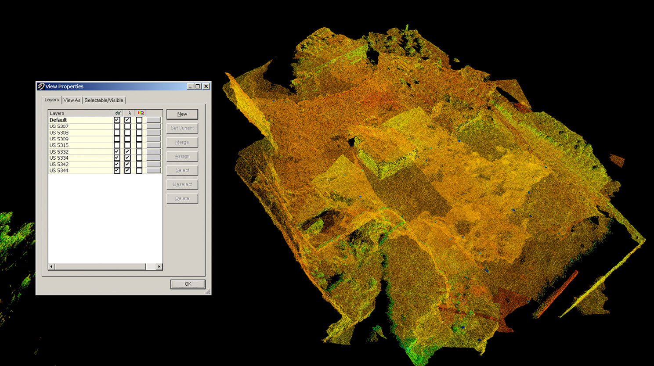The image size is (654, 366).
Task: Hide layer US 5332 via visibility checkbox
Action: coord(117,151)
